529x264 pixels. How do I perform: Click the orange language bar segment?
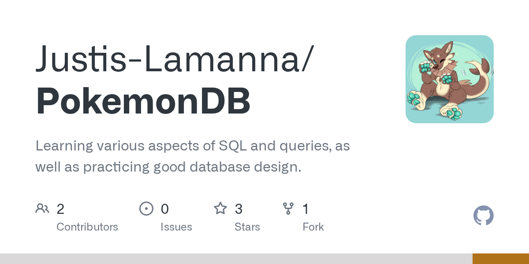click(500, 259)
